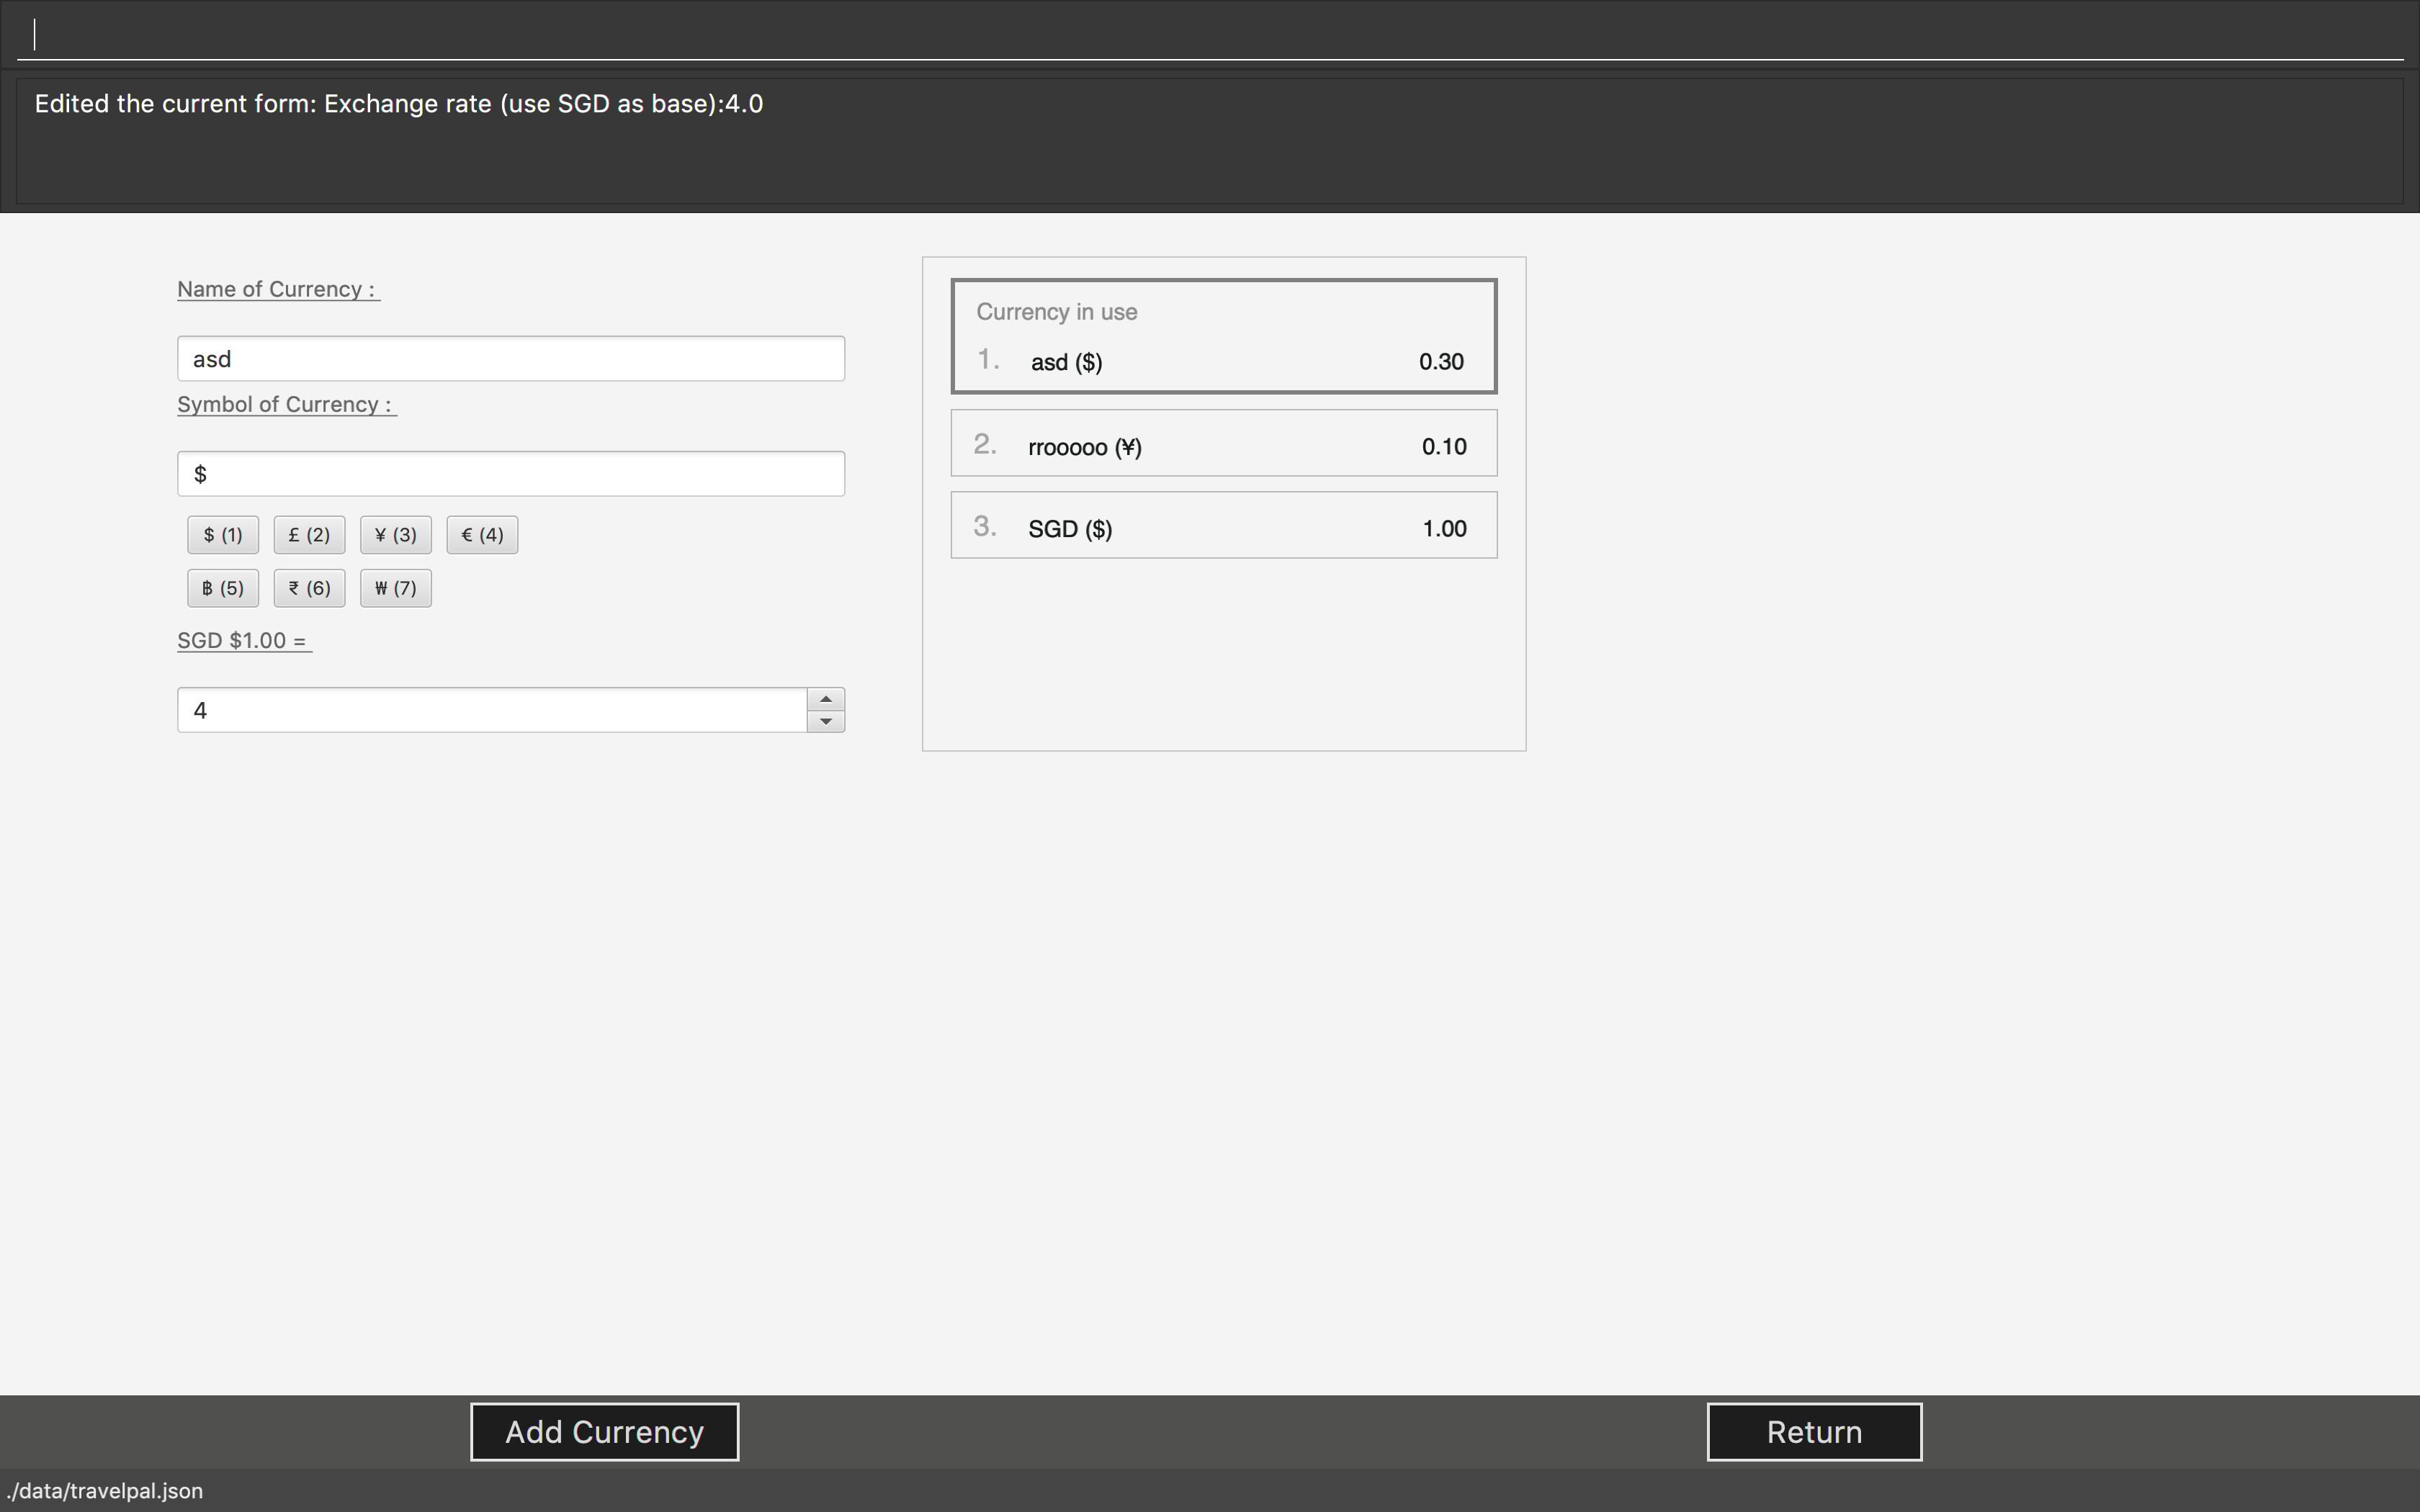Select the pound symbol (2) button

(309, 535)
